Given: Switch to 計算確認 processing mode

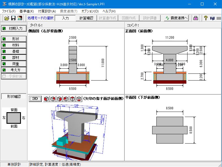Looking at the screenshot, I should tap(86, 18).
